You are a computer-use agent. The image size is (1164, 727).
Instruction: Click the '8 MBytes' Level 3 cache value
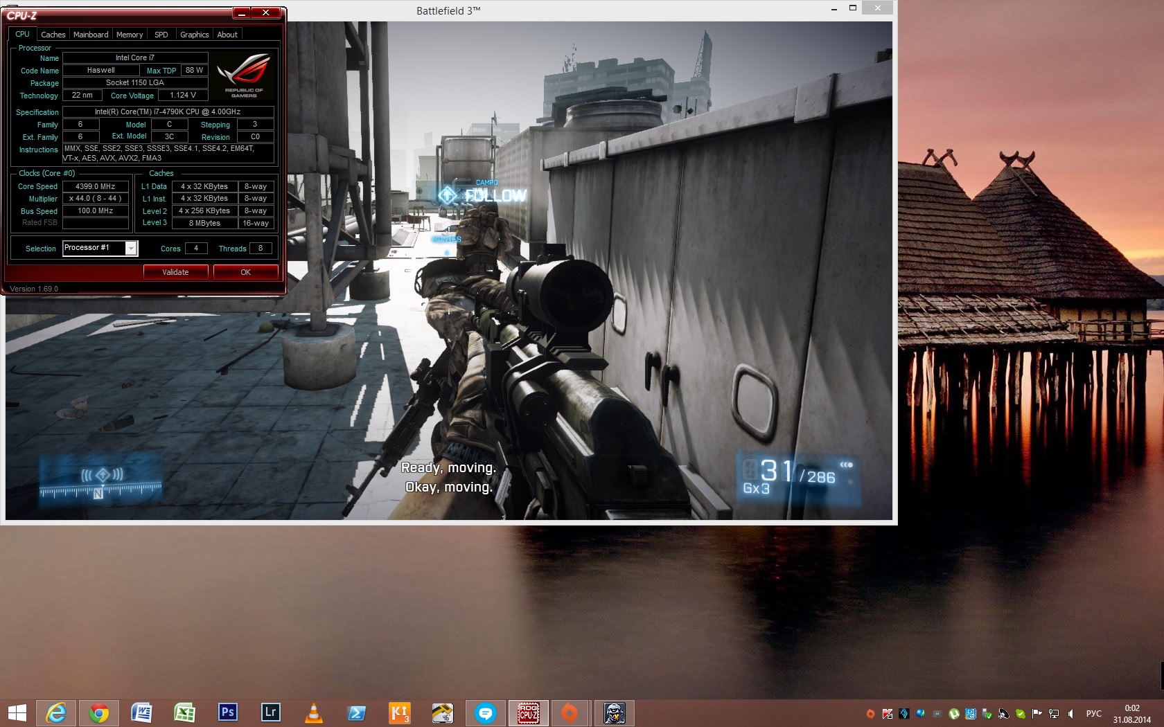(204, 223)
